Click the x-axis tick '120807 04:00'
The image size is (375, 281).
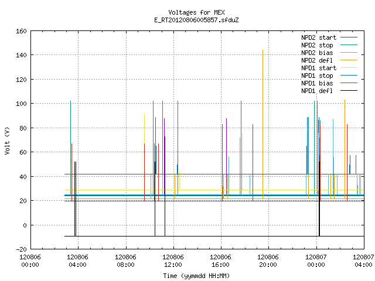pos(363,261)
